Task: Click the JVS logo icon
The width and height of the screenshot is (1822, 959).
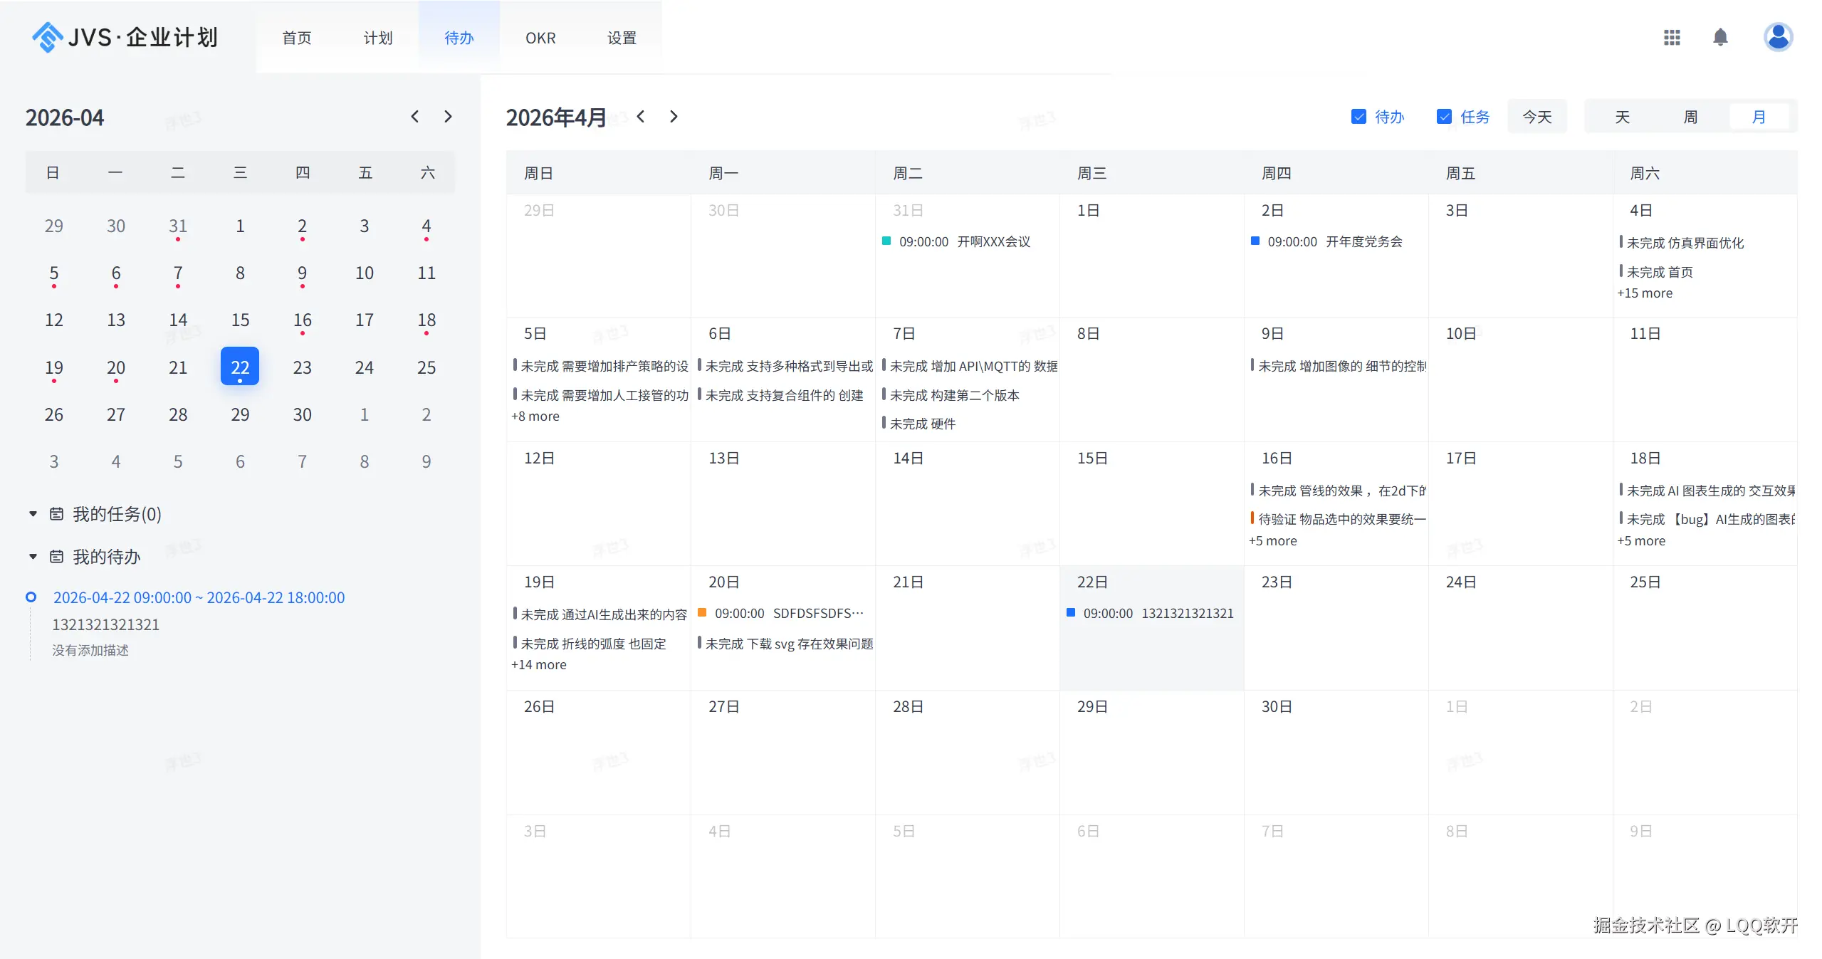Action: pos(47,37)
